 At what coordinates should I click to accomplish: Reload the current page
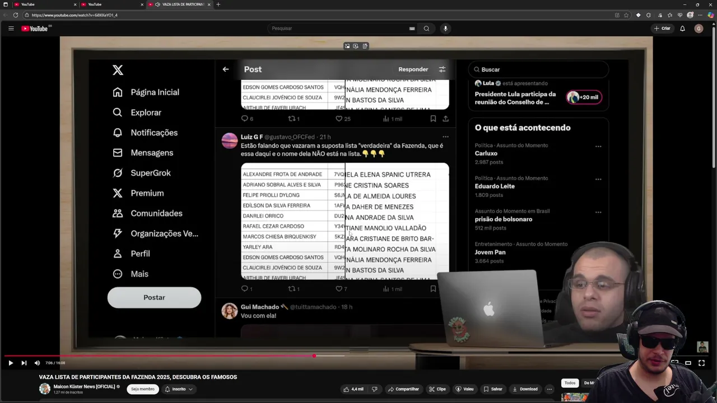(15, 15)
